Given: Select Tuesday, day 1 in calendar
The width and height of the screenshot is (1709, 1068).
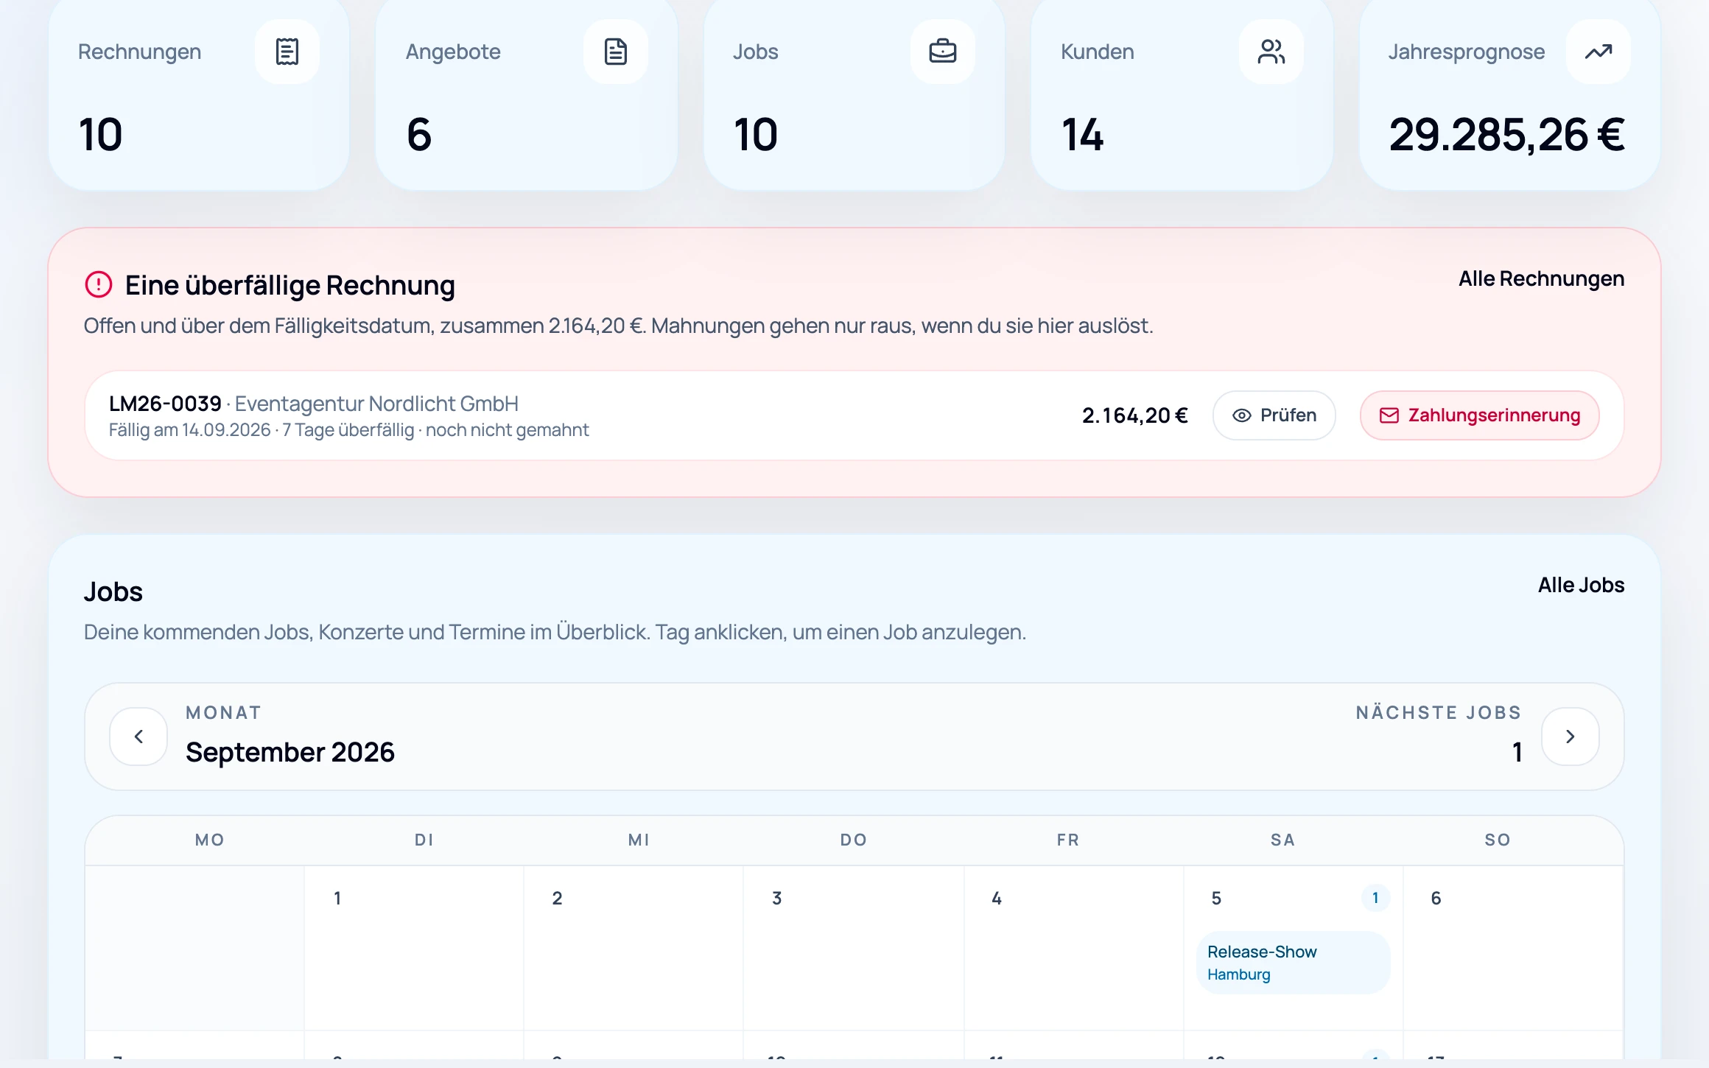Looking at the screenshot, I should (414, 948).
